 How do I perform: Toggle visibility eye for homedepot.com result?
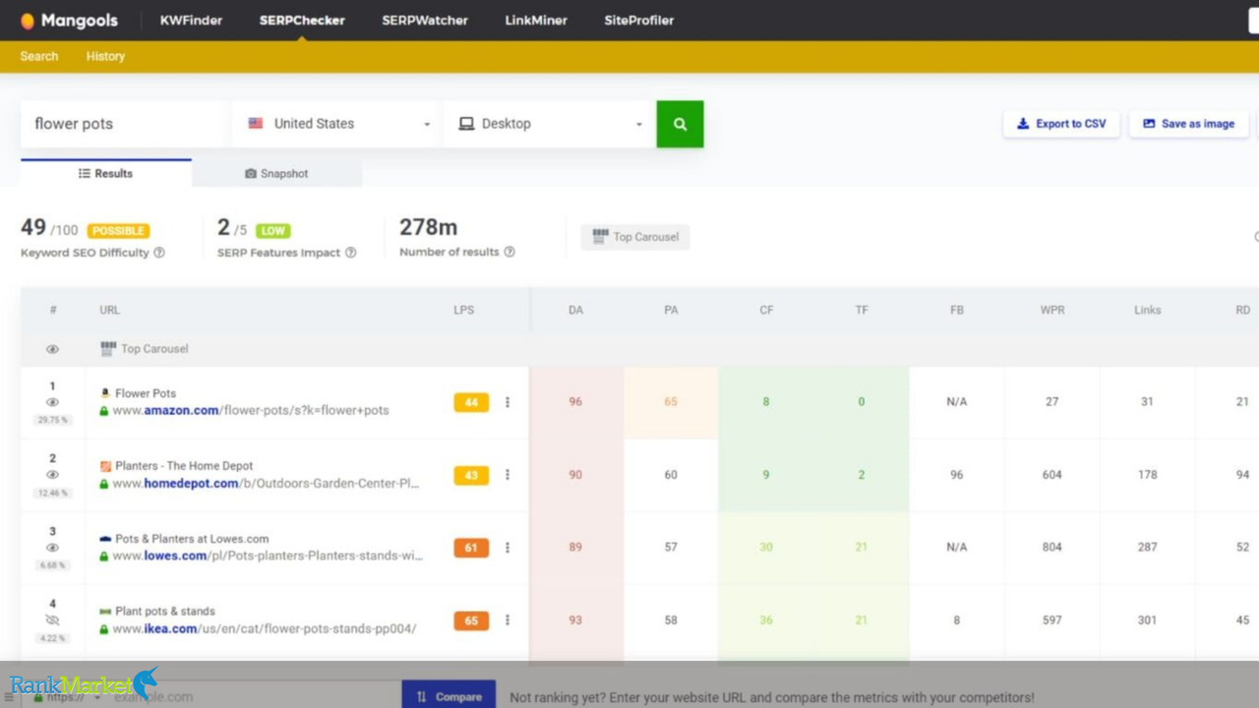click(53, 475)
